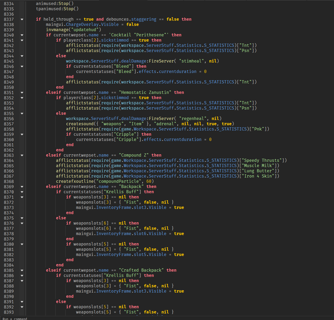Click slot5.Visible on line 8382
Image resolution: width=334 pixels, height=320 pixels.
(150, 255)
